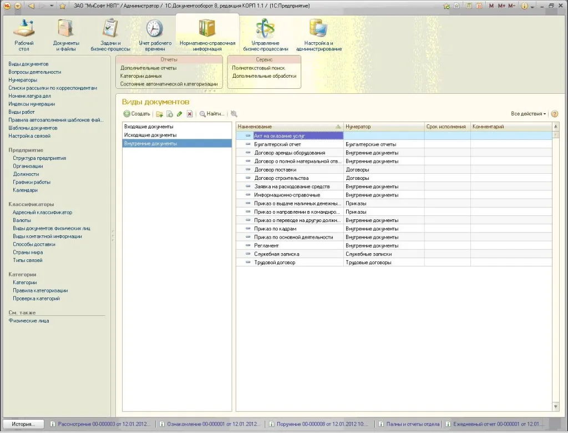Open Управление бизнес-процессами section
The image size is (568, 433).
click(265, 34)
